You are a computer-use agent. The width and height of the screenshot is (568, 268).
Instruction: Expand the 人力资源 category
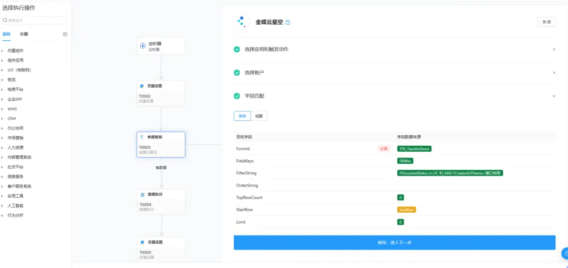(2, 148)
